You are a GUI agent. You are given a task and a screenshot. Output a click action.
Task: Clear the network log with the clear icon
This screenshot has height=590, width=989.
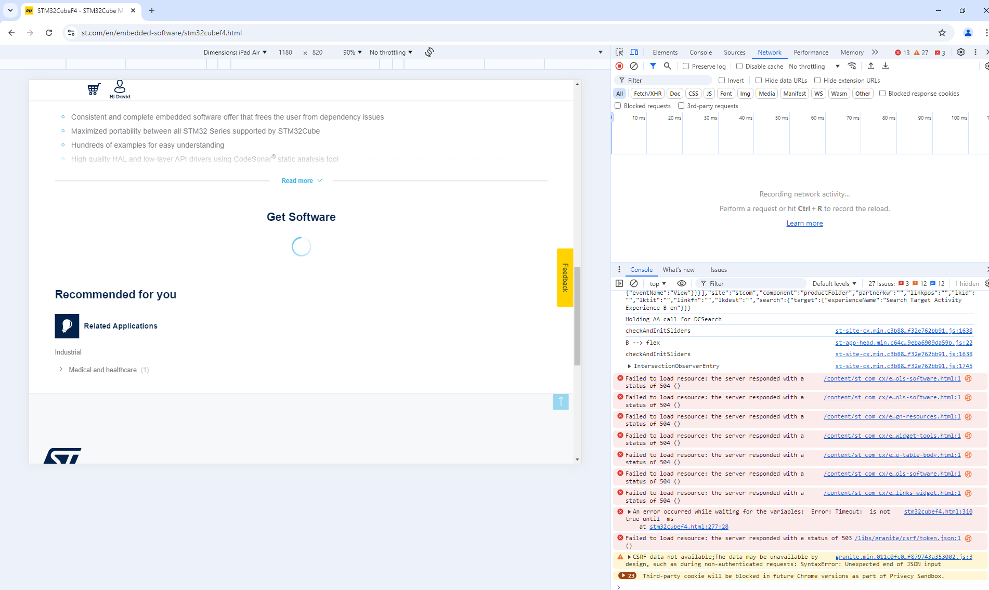click(633, 66)
